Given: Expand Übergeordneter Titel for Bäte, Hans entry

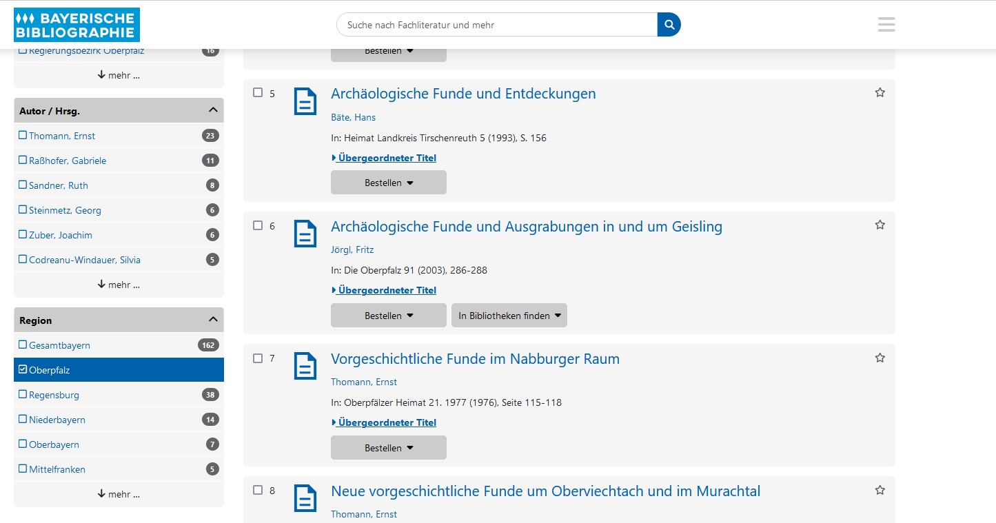Looking at the screenshot, I should click(x=384, y=158).
